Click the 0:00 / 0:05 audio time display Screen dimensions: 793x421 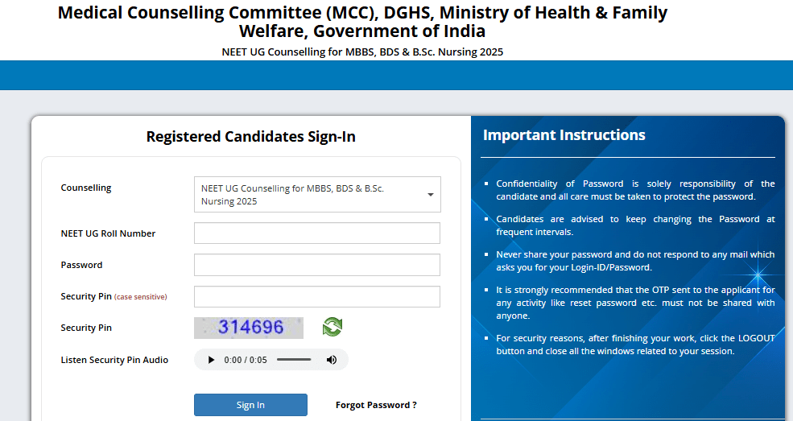246,360
